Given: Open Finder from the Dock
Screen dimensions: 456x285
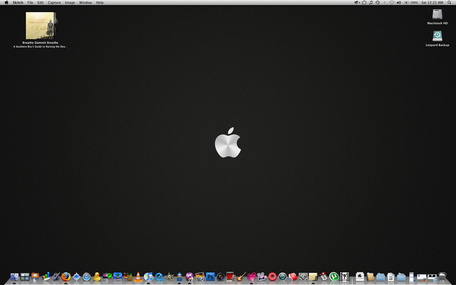Looking at the screenshot, I should click(x=14, y=277).
